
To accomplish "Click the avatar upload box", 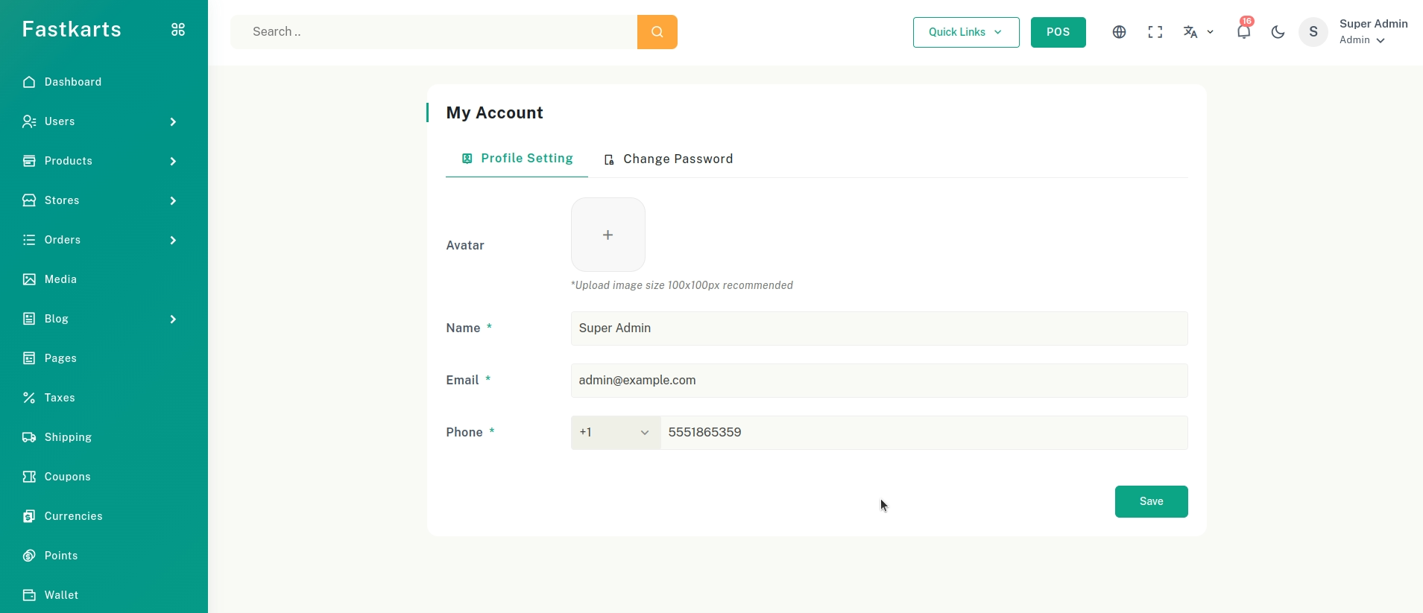I will click(608, 235).
